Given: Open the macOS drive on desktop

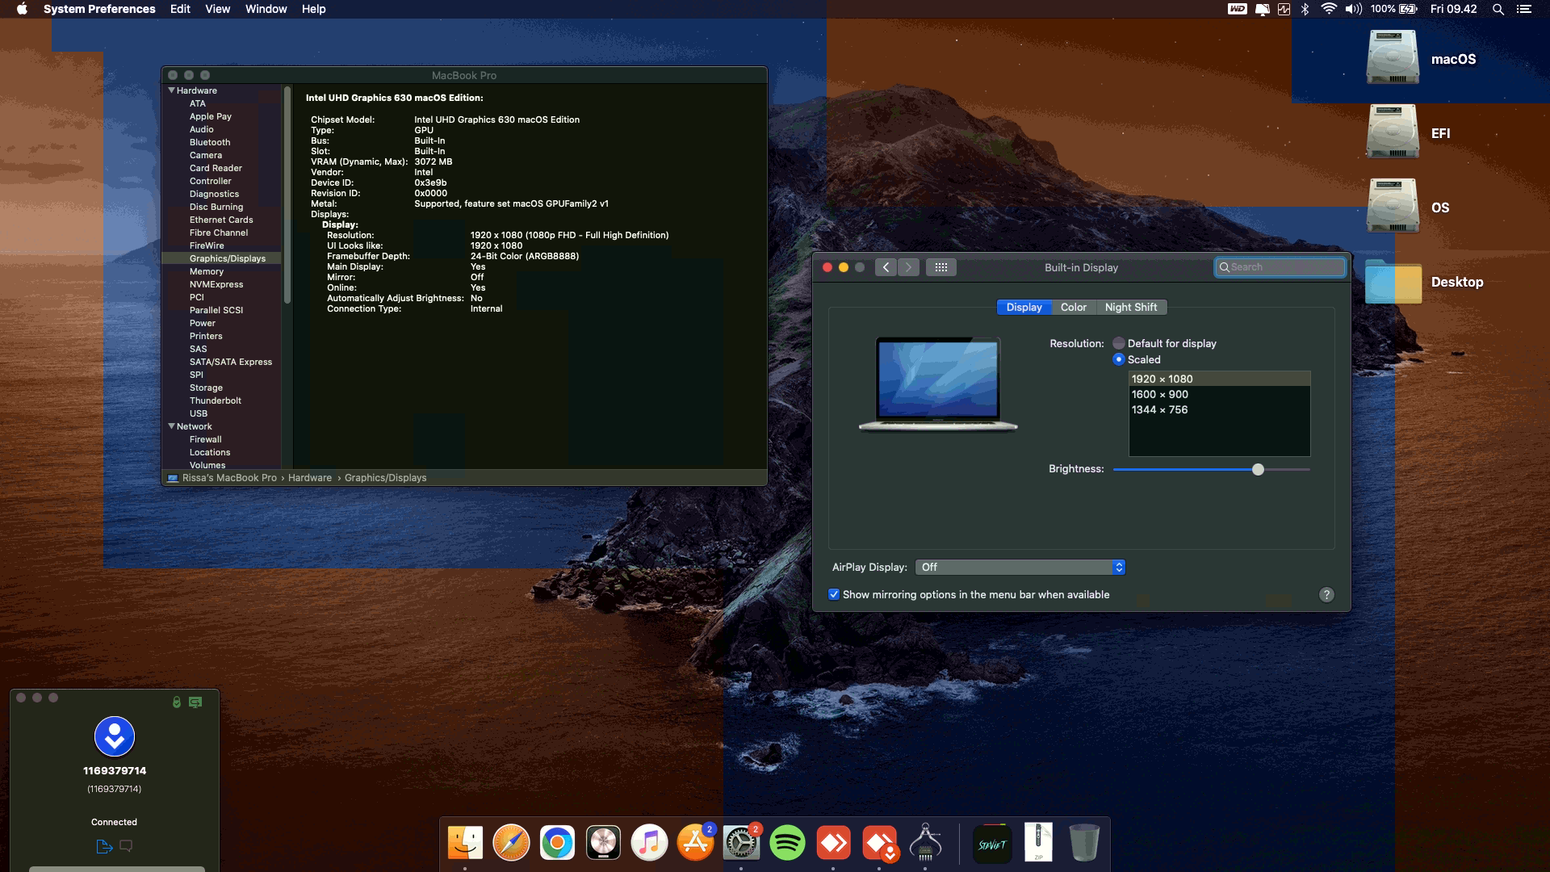Looking at the screenshot, I should [1393, 57].
